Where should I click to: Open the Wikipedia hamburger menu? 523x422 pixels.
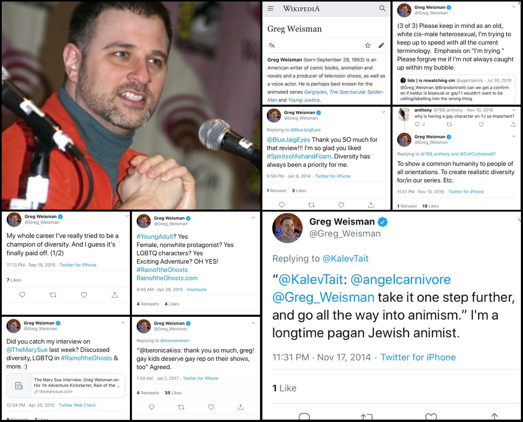[270, 9]
